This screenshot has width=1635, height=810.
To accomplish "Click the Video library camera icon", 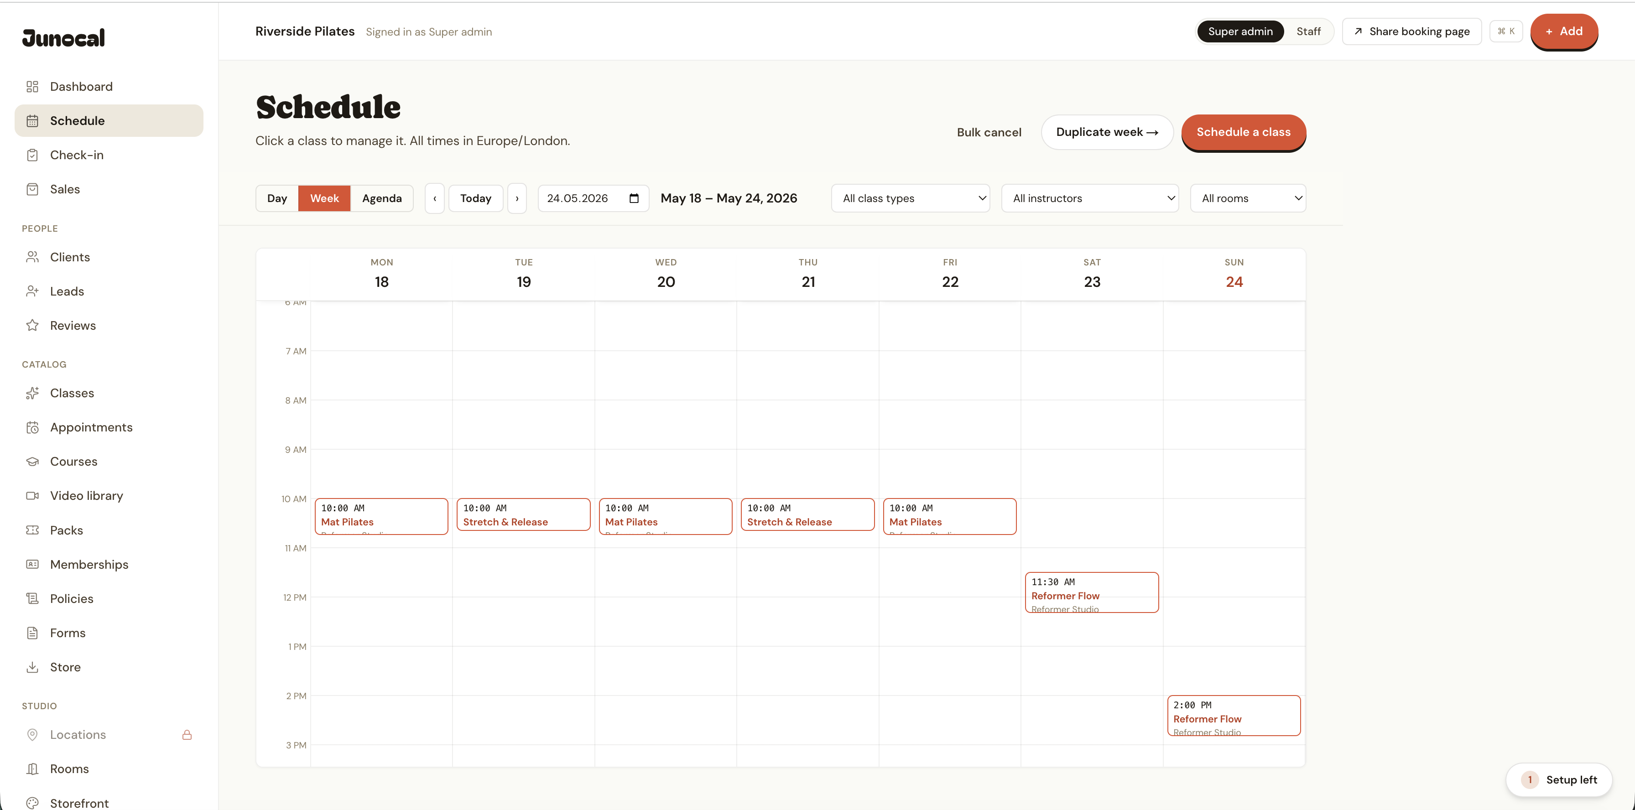I will click(x=32, y=496).
